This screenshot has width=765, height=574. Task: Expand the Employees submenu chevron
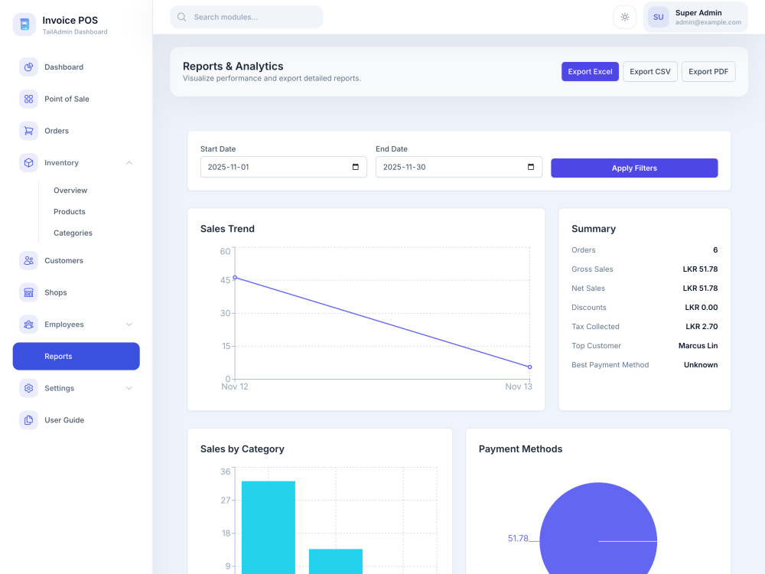coord(129,325)
